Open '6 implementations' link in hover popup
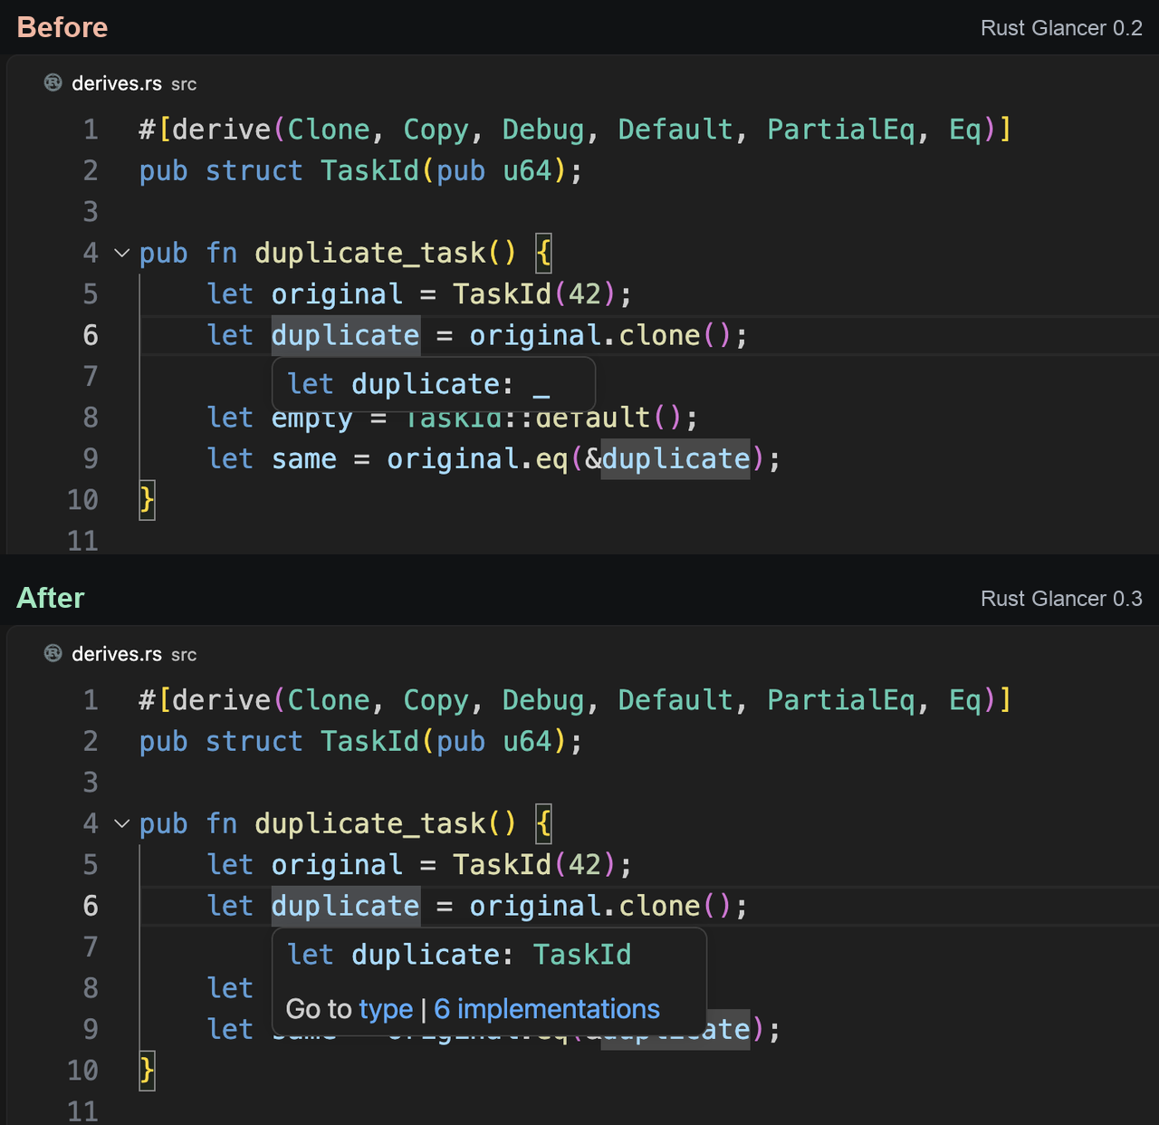This screenshot has height=1125, width=1159. (x=547, y=1009)
